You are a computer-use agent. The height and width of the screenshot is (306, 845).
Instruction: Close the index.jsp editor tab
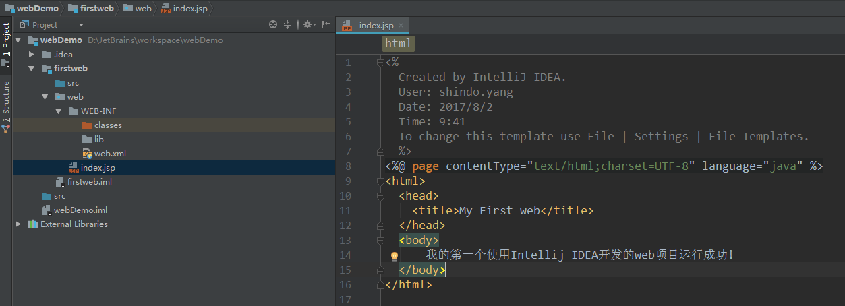[401, 25]
